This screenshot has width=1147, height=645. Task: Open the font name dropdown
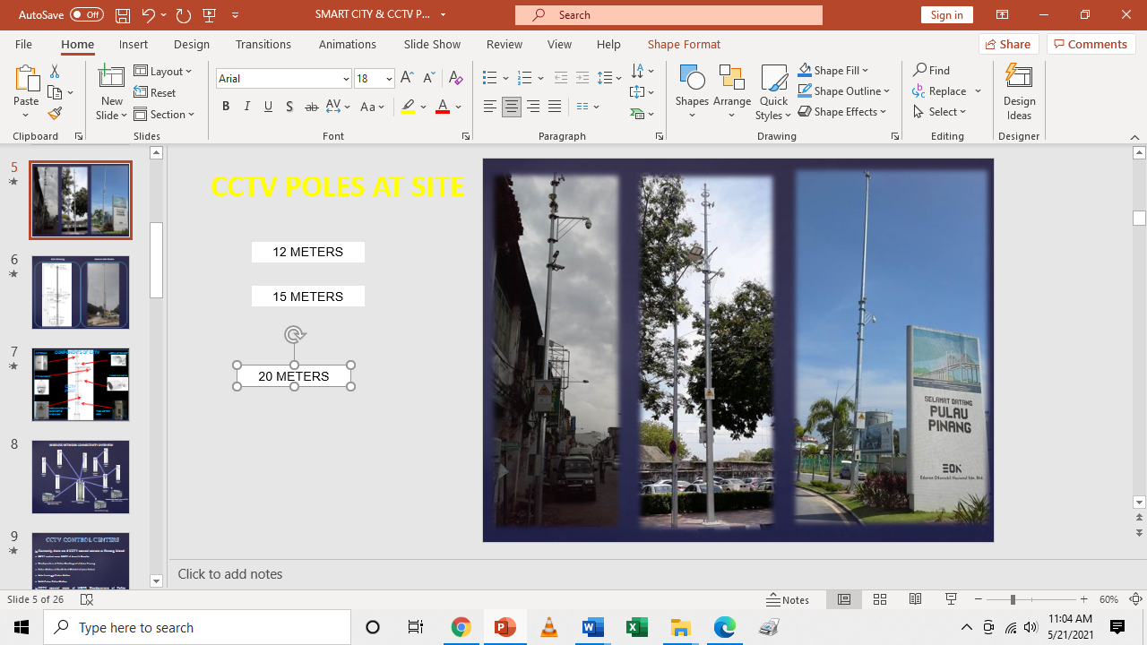pos(346,79)
